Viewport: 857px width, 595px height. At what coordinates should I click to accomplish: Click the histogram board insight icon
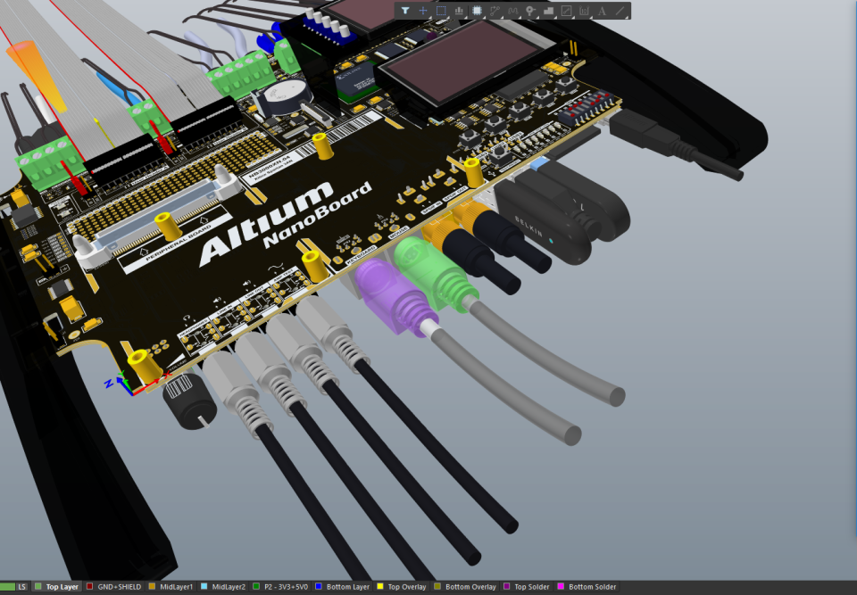(x=458, y=12)
